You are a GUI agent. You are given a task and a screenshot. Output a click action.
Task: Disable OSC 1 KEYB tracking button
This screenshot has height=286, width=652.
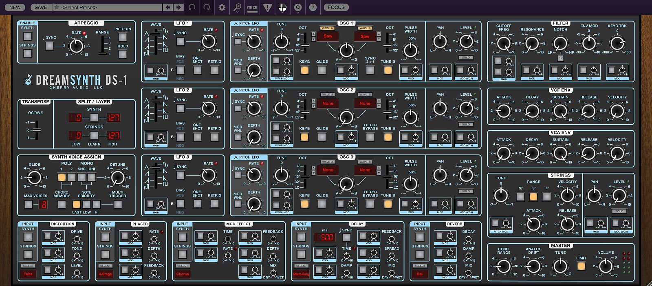point(304,70)
